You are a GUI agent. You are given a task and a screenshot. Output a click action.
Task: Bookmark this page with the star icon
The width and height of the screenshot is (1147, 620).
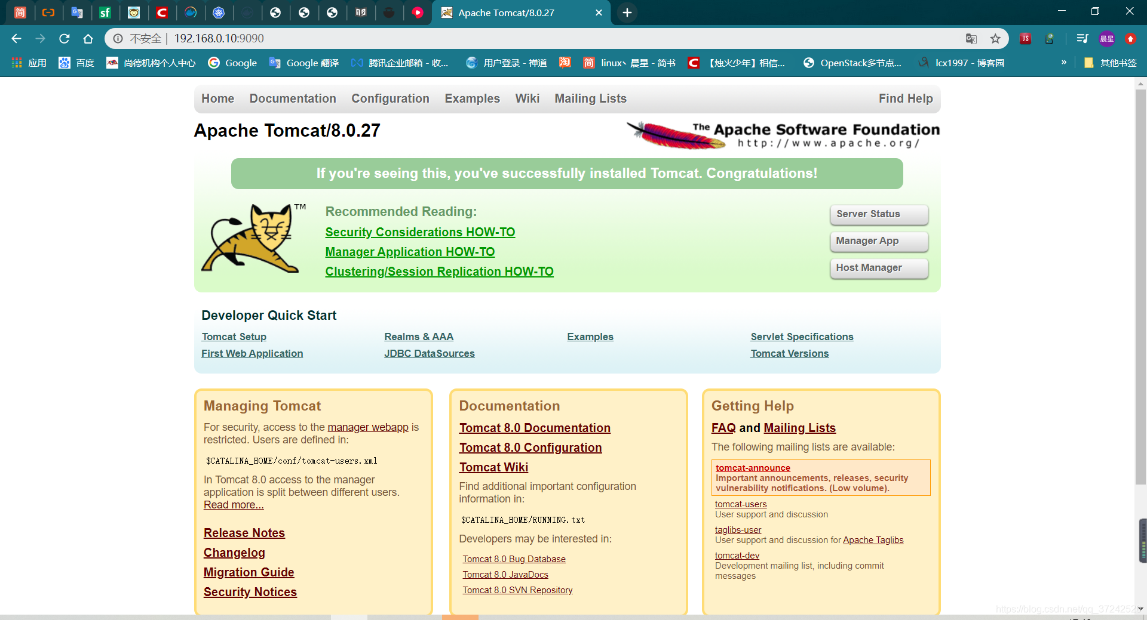(995, 39)
